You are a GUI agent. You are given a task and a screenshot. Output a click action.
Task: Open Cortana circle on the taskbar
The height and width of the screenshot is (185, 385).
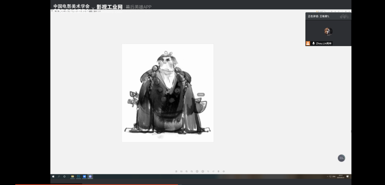point(64,176)
